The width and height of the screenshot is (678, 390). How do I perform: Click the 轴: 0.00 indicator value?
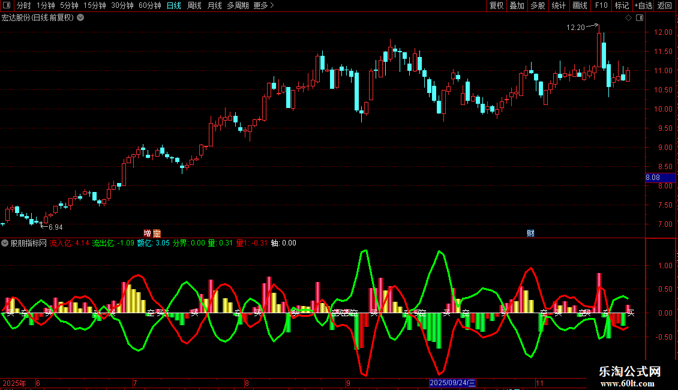(284, 243)
